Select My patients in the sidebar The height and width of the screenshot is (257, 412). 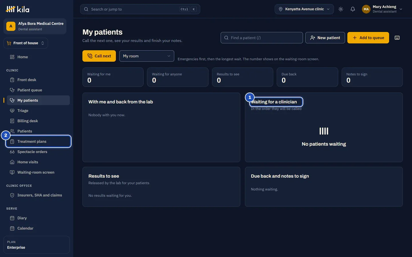pyautogui.click(x=38, y=100)
